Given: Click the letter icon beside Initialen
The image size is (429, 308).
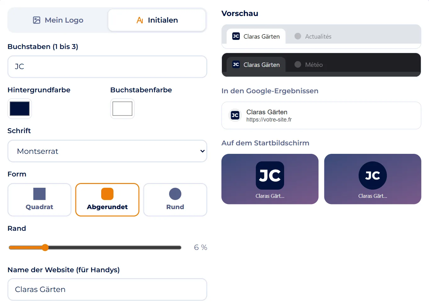Looking at the screenshot, I should click(x=140, y=20).
